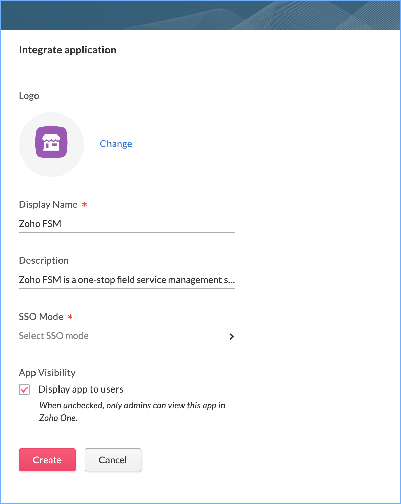Click the Display app to users label
The image size is (401, 504).
tap(81, 389)
